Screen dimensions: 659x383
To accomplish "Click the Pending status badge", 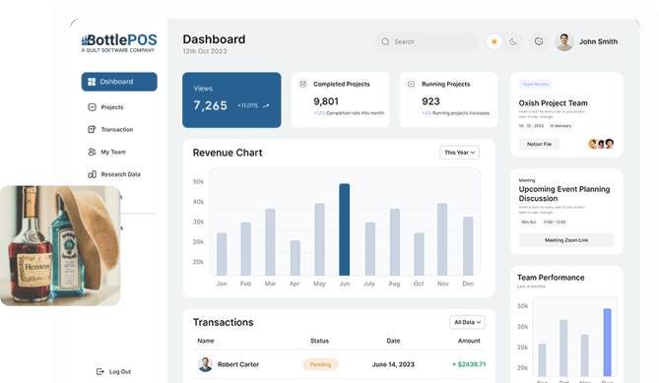I will (321, 364).
